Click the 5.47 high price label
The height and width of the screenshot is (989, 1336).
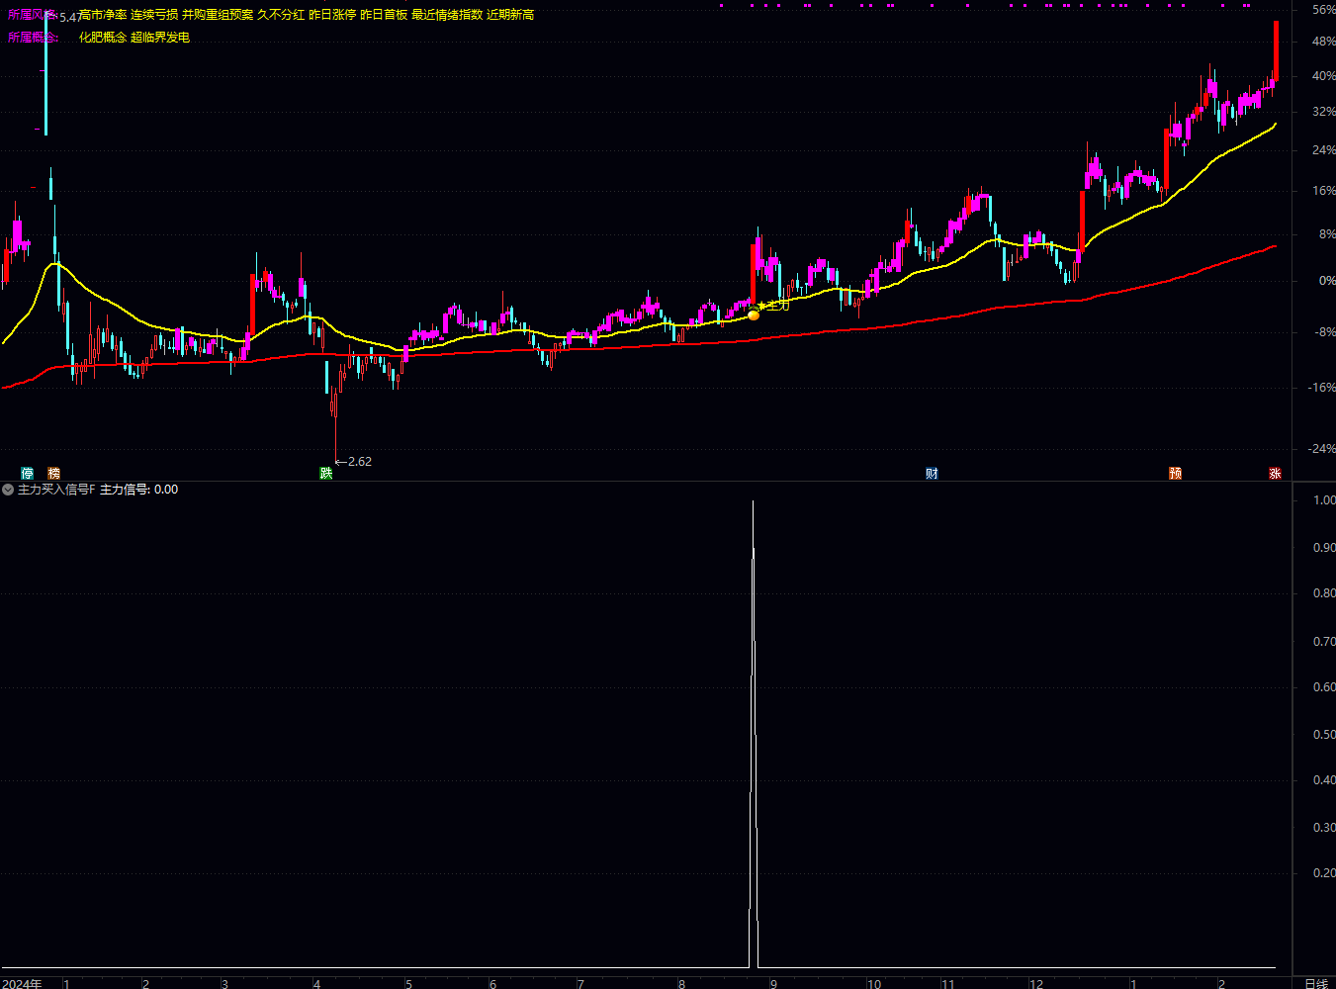(71, 18)
